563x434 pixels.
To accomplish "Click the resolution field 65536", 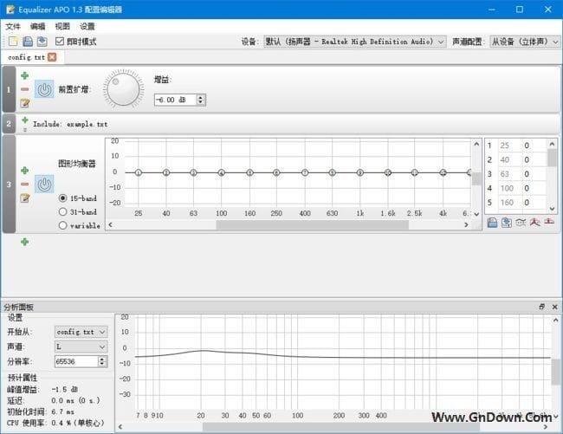I will click(76, 361).
